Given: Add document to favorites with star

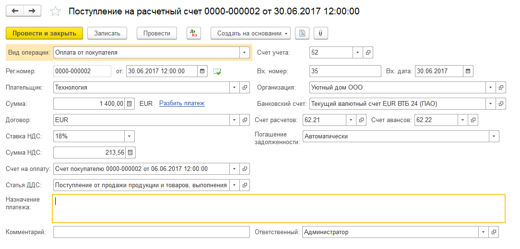Looking at the screenshot, I should tap(56, 11).
